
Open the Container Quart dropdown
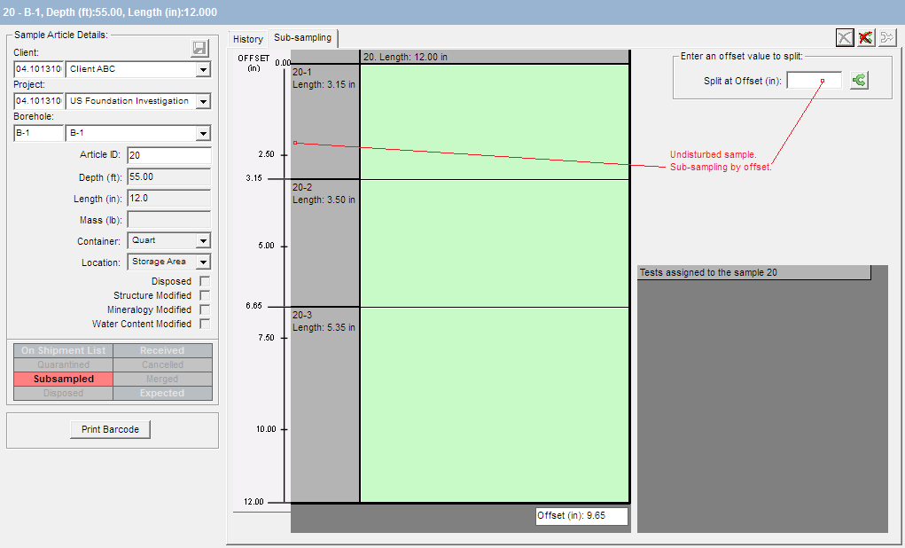point(203,241)
